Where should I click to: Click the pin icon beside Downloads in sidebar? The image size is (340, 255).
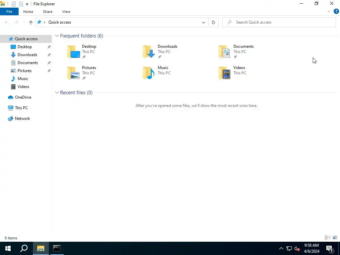49,55
